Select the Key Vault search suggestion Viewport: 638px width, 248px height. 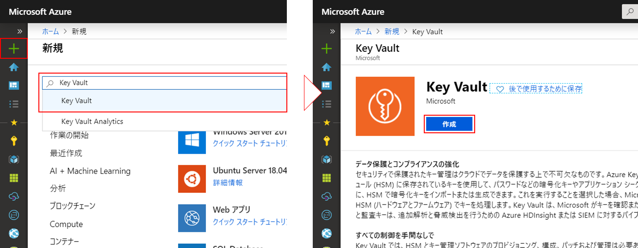(x=164, y=100)
